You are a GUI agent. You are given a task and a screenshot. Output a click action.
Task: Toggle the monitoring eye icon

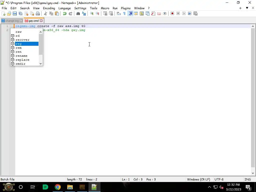pyautogui.click(x=165, y=13)
